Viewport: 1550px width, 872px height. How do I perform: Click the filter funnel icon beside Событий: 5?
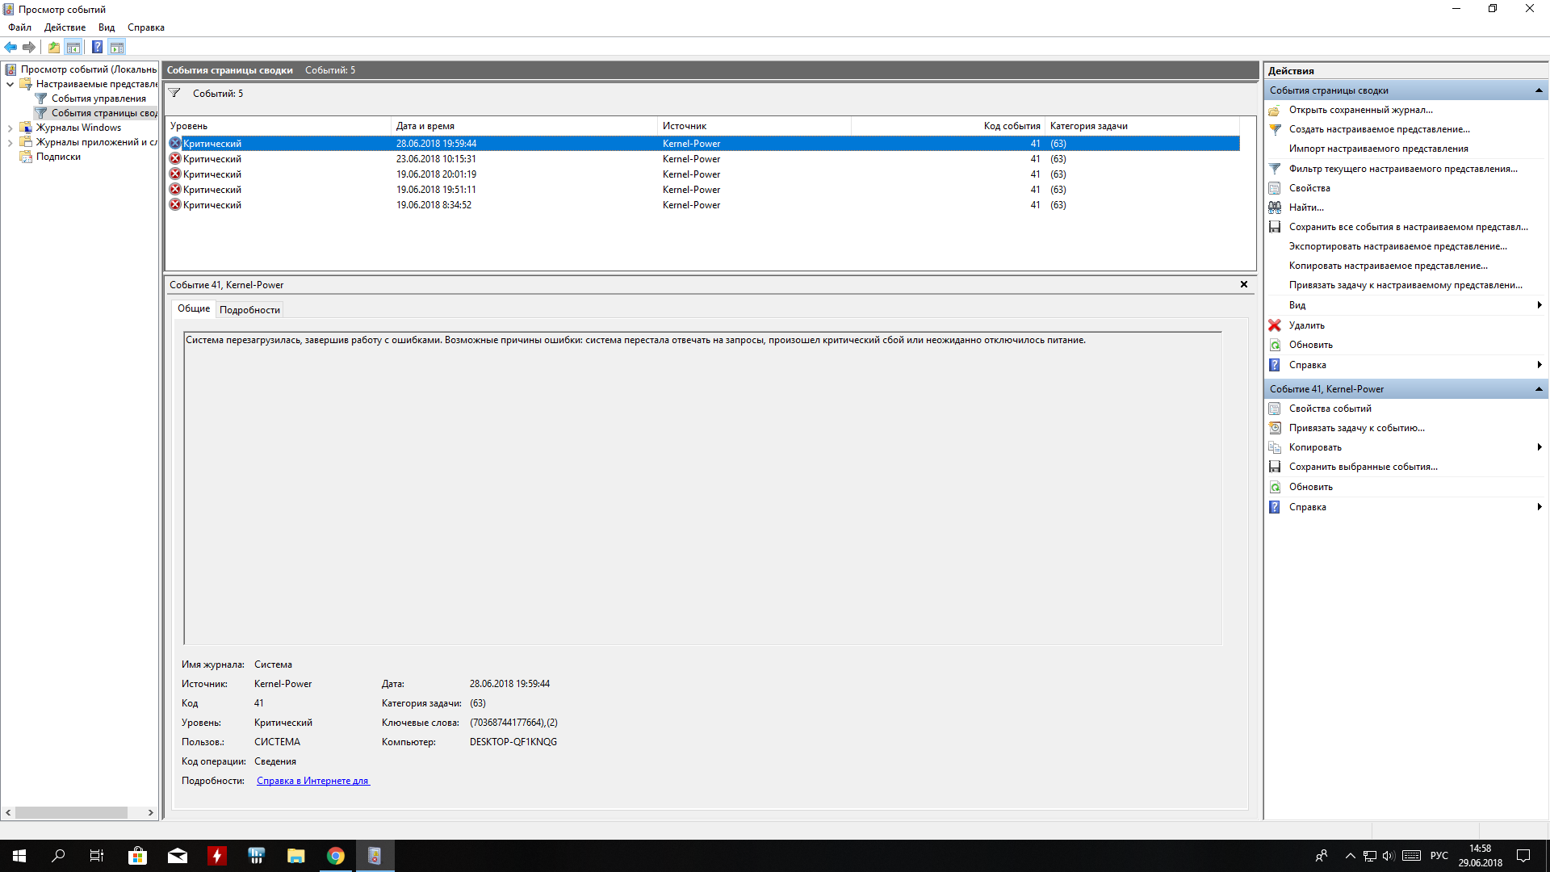(174, 94)
